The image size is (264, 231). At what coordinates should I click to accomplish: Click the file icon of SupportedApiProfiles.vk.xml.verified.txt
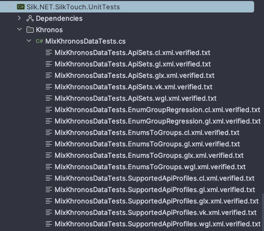(49, 212)
